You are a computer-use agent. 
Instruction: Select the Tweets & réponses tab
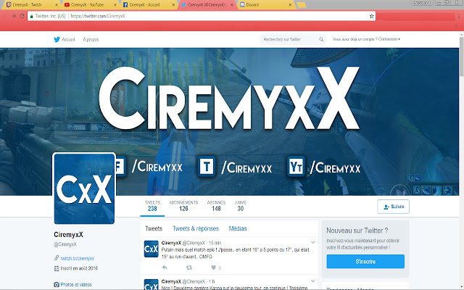click(x=196, y=228)
